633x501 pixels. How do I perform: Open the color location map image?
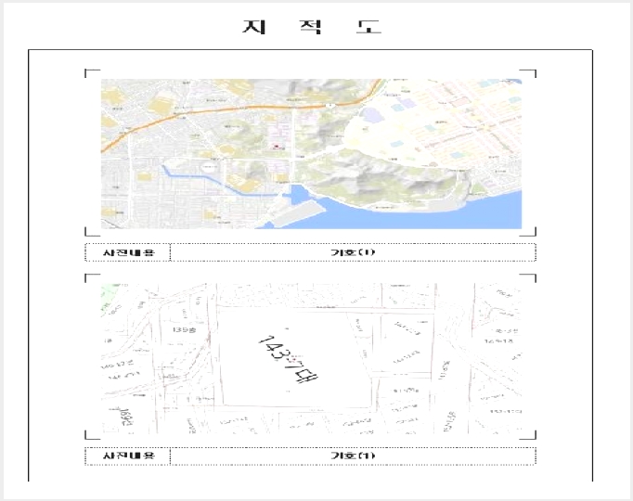click(311, 154)
